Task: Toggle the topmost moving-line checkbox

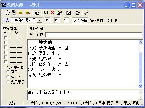Action: (6, 38)
